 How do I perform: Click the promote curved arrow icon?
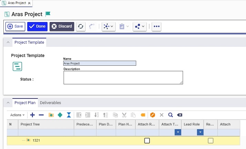tap(92, 26)
